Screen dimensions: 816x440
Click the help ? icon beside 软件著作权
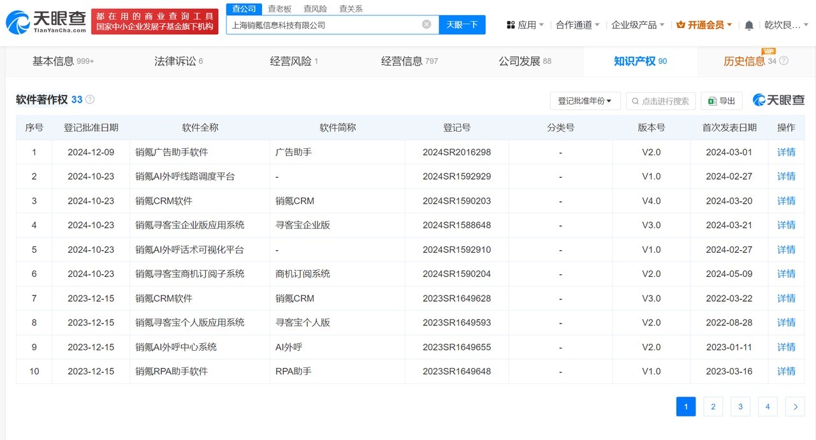[x=90, y=99]
